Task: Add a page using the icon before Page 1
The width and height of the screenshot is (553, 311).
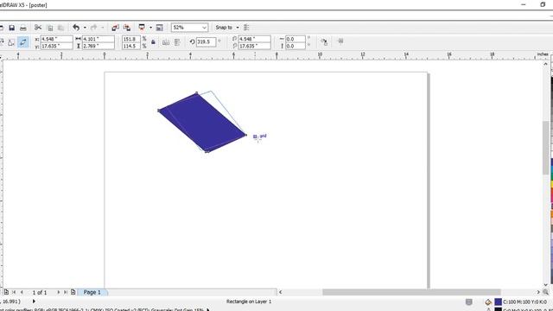Action: click(73, 292)
